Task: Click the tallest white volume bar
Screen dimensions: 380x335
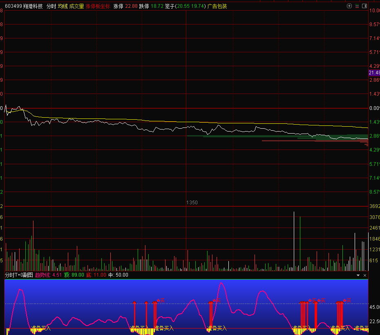Action: [x=294, y=241]
